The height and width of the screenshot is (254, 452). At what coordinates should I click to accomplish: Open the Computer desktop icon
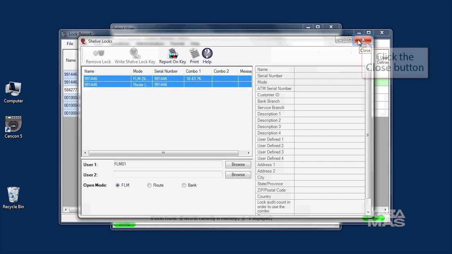click(x=13, y=92)
